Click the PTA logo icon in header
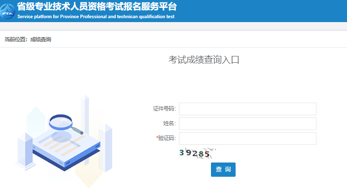This screenshot has height=190, width=347. tap(7, 11)
